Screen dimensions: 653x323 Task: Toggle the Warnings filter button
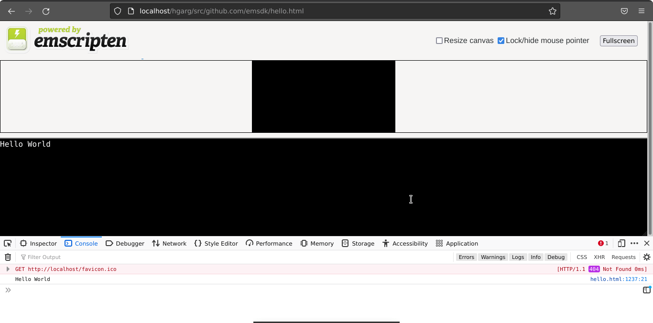pos(493,257)
